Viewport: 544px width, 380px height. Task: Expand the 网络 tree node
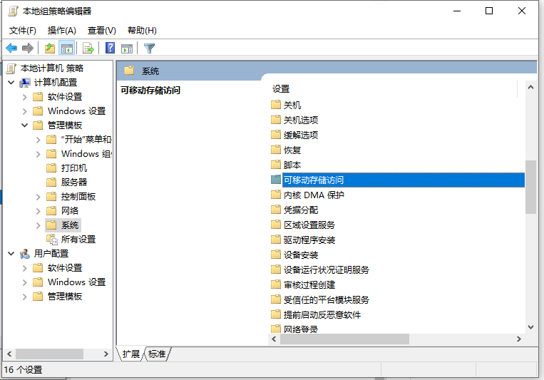click(x=39, y=211)
